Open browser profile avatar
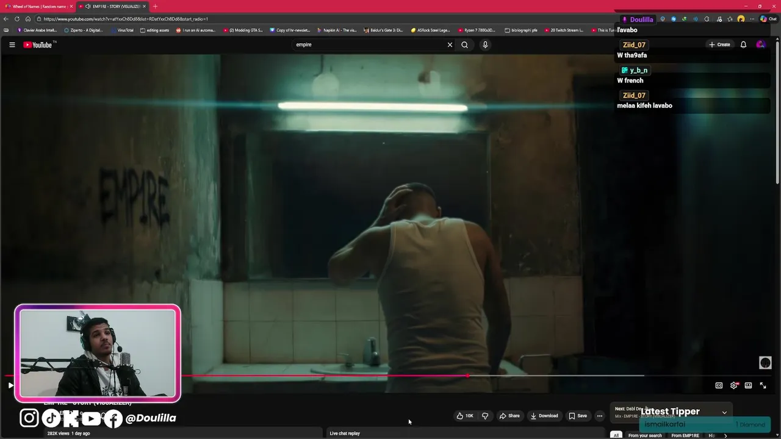Screen dimensions: 781x439 [741, 19]
